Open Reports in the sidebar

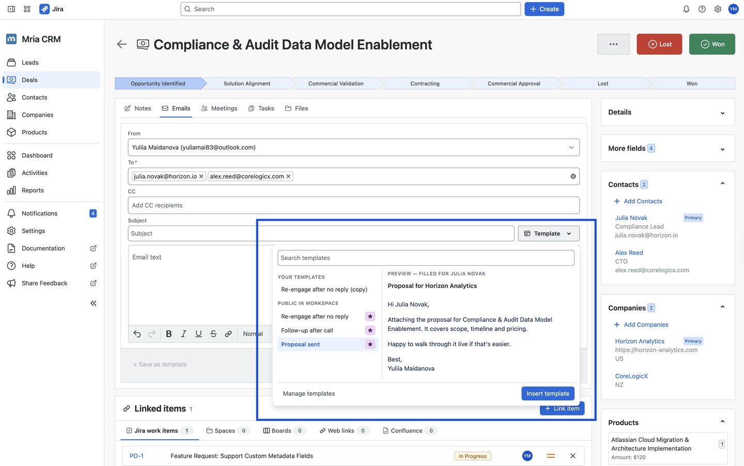[52, 190]
